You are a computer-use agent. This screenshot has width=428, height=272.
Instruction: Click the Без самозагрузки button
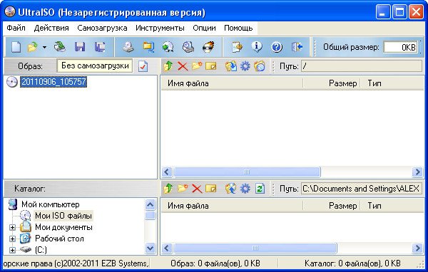coord(95,66)
